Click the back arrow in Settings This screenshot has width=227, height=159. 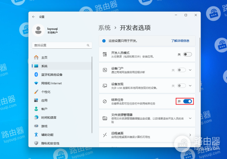click(x=34, y=17)
